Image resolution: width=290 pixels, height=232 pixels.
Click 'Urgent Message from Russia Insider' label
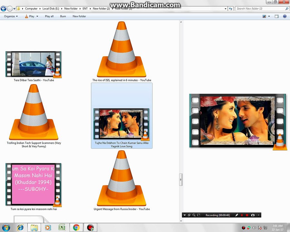pos(122,209)
